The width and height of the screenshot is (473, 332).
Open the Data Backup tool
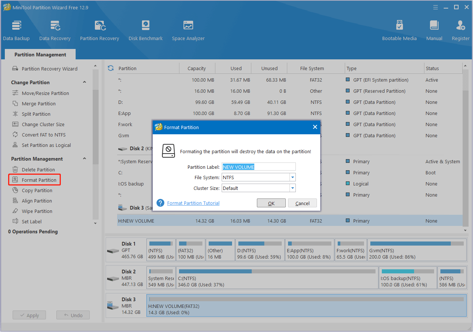coord(16,30)
